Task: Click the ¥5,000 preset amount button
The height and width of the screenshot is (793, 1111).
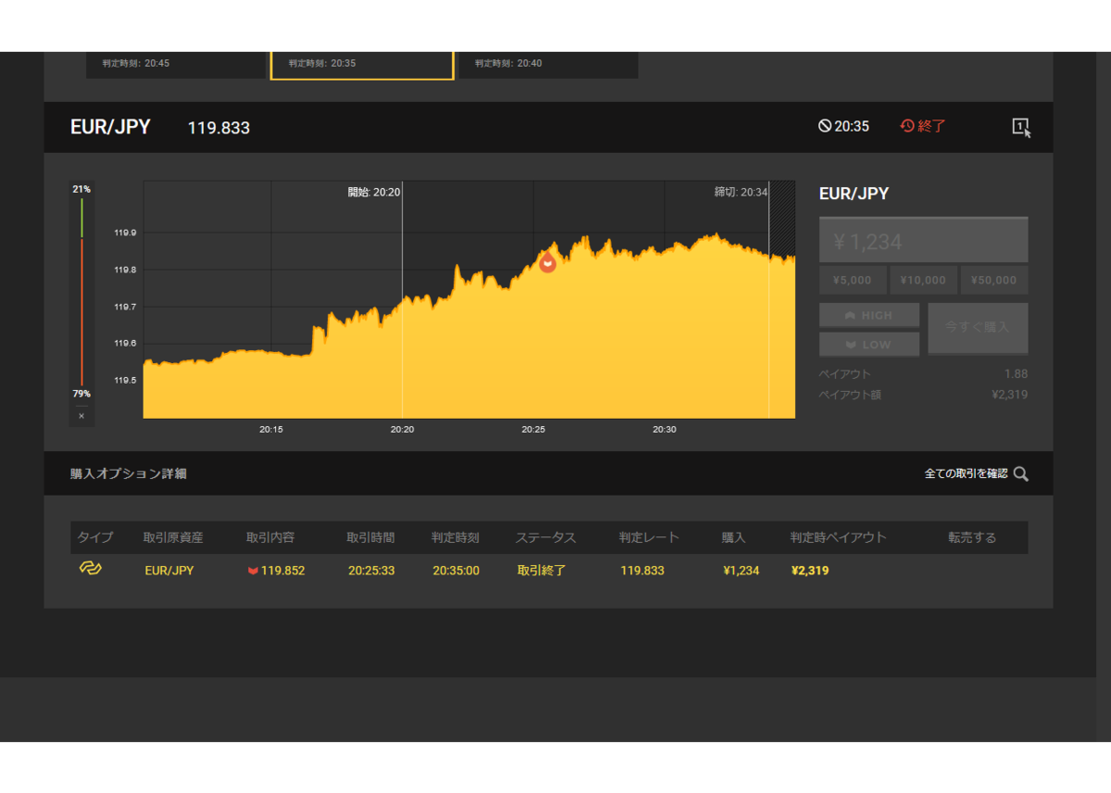Action: point(852,280)
